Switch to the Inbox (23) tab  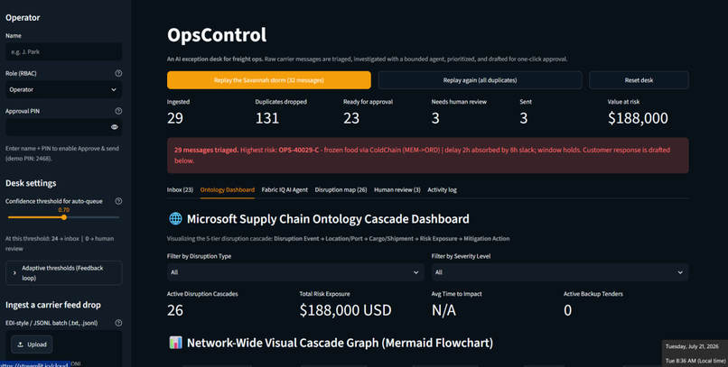coord(180,190)
